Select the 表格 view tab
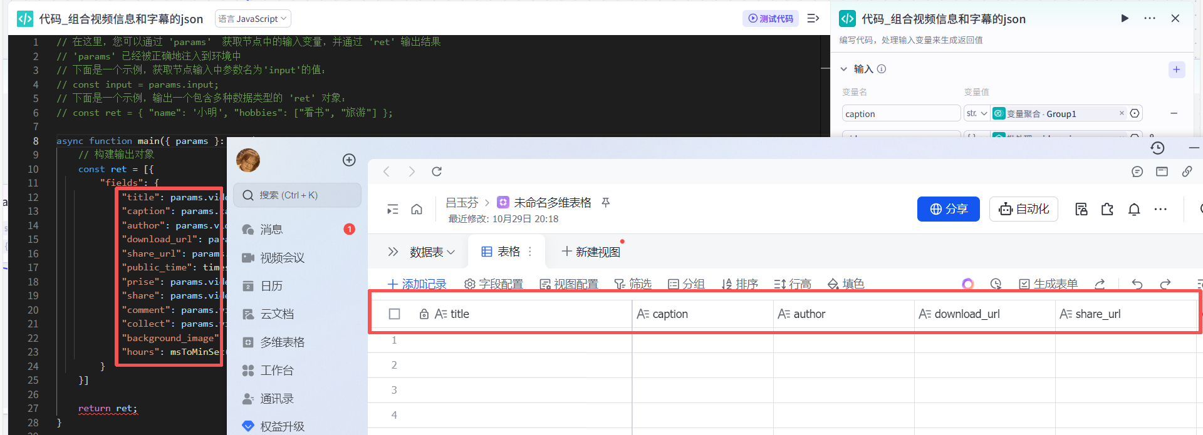The image size is (1203, 435). [x=501, y=252]
